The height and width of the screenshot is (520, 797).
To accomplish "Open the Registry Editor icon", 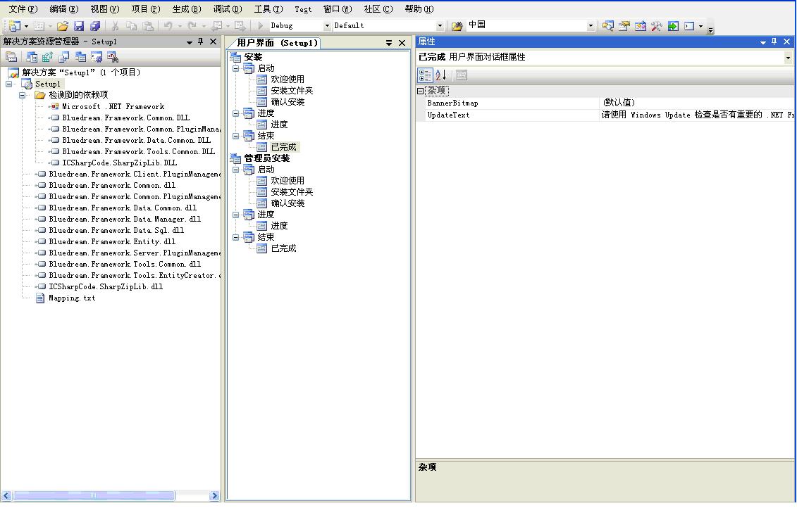I will point(48,57).
